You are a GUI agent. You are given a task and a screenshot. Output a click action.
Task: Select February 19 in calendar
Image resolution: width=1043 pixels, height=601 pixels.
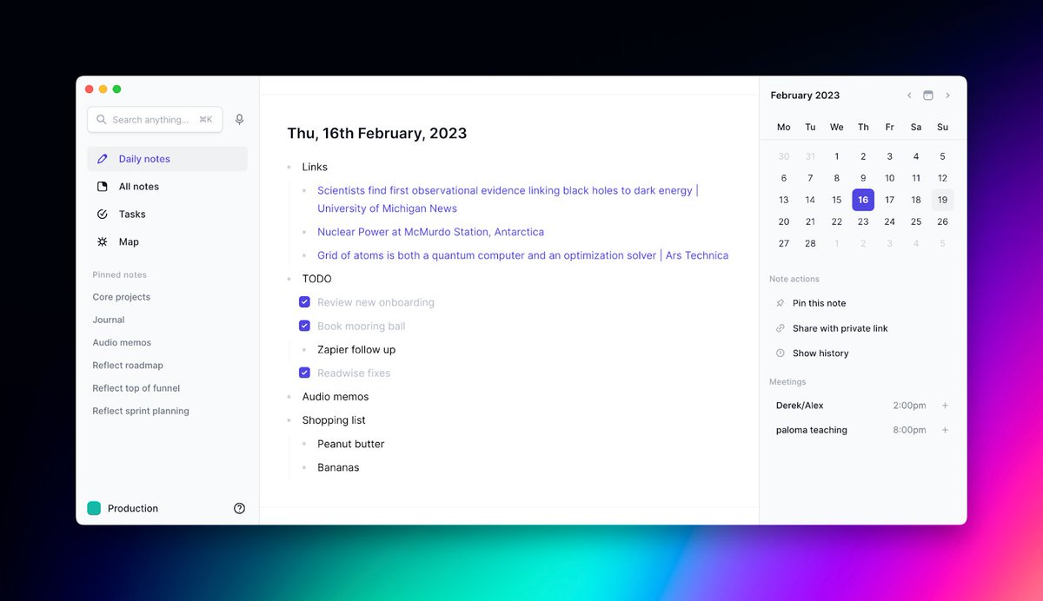pyautogui.click(x=942, y=200)
